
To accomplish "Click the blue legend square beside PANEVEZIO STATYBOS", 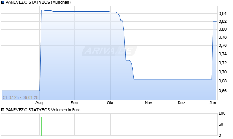I will click(x=3, y=2).
